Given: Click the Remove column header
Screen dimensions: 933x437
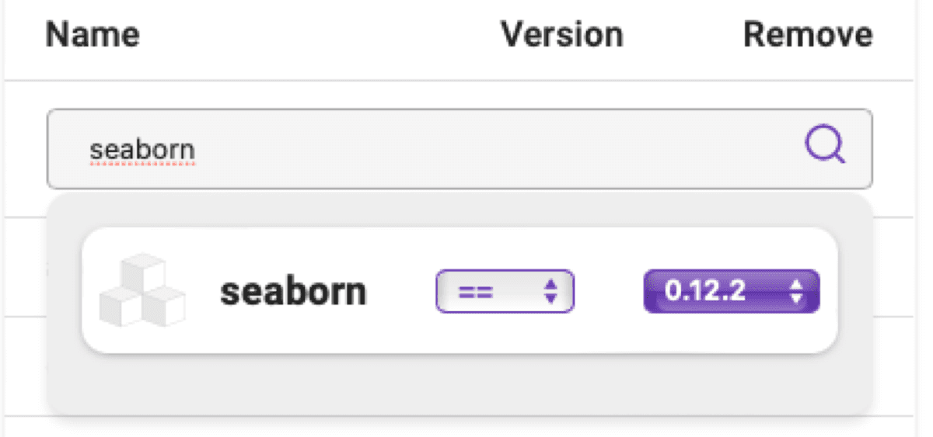Looking at the screenshot, I should point(808,35).
